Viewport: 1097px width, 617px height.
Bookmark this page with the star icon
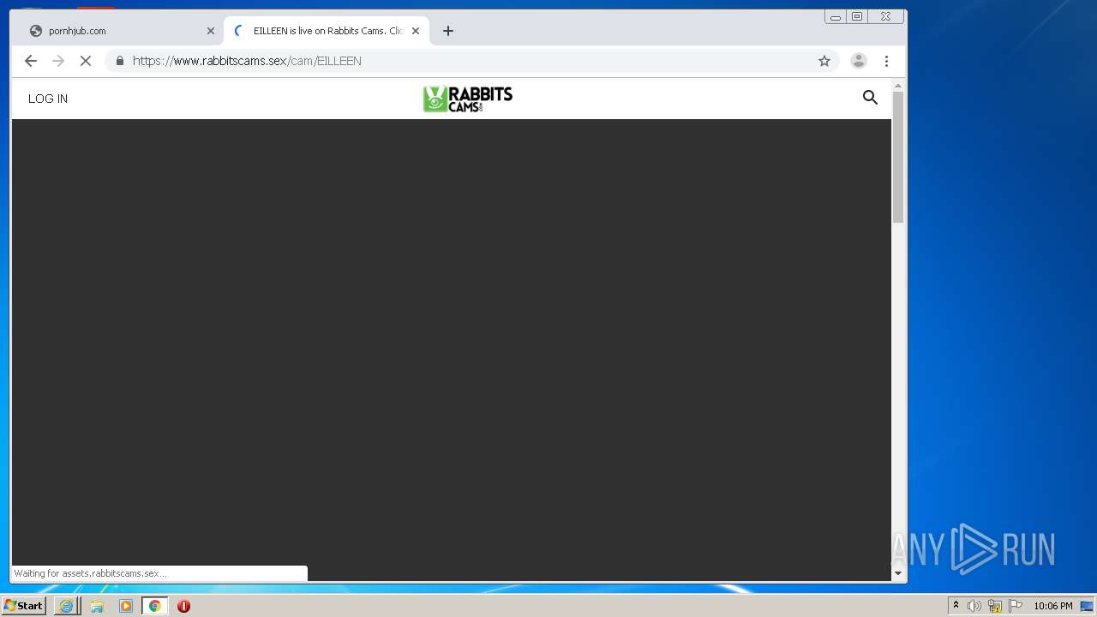824,61
